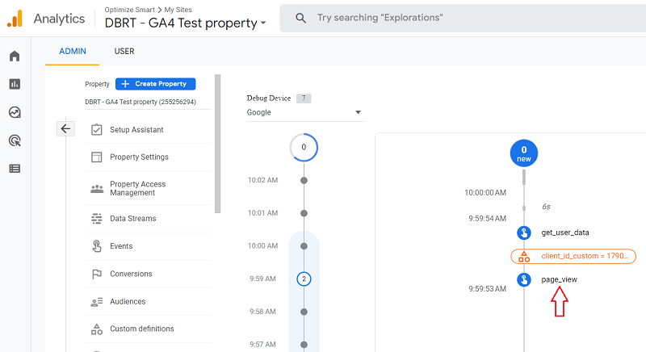Select the 9:59 AM marker with 2 events

[304, 279]
